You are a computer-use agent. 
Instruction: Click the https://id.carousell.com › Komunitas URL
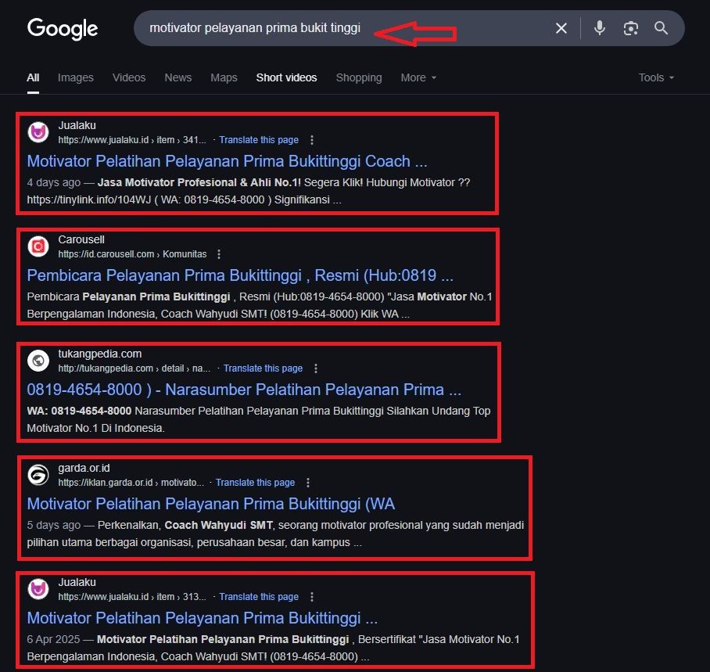click(x=132, y=254)
